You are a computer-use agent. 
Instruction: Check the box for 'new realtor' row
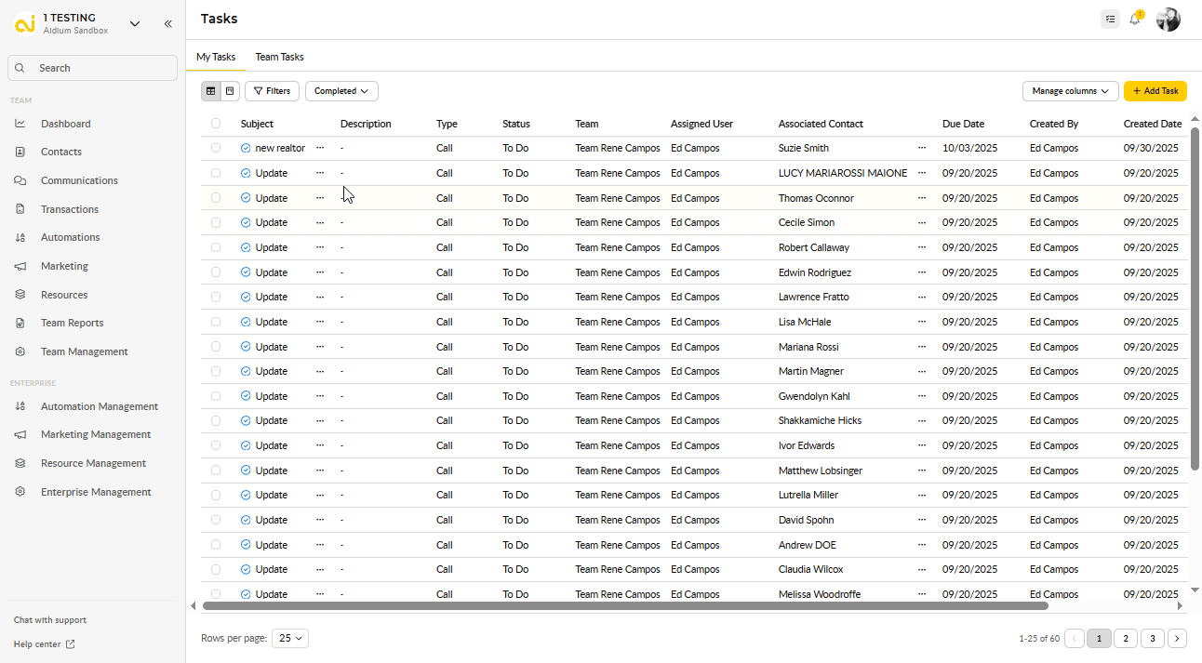click(216, 148)
